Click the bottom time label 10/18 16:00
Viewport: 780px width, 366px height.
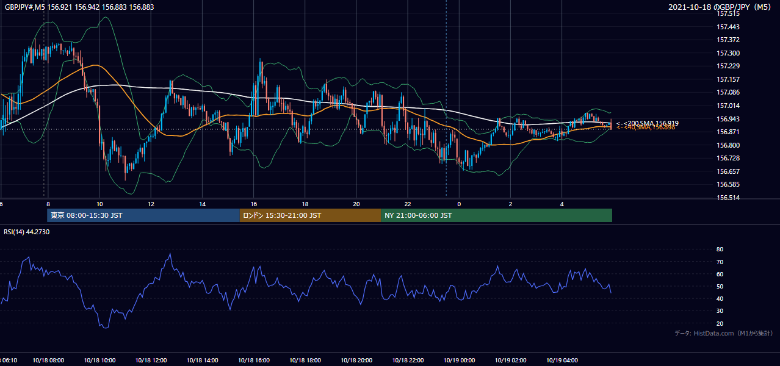(x=254, y=361)
